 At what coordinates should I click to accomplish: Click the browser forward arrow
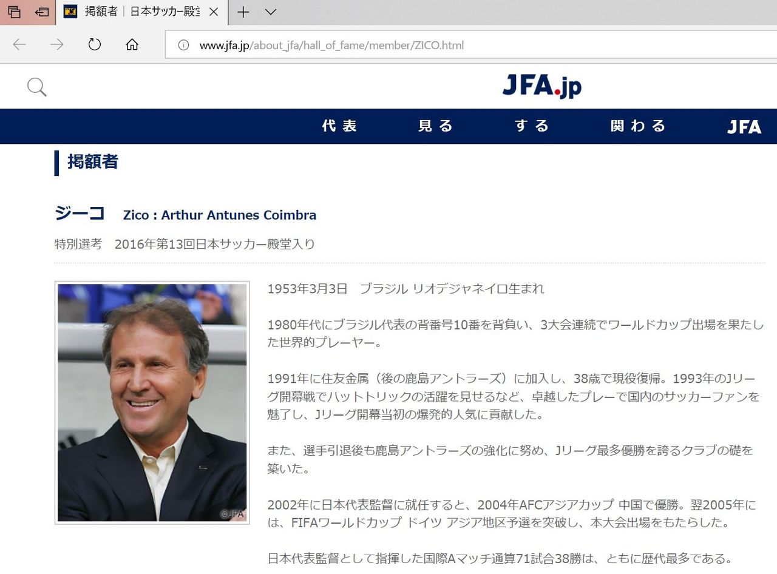56,44
